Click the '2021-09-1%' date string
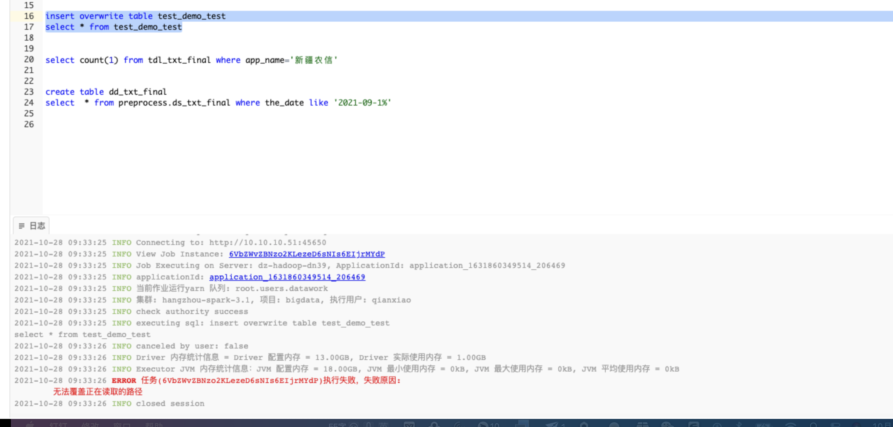This screenshot has height=427, width=893. click(x=362, y=103)
